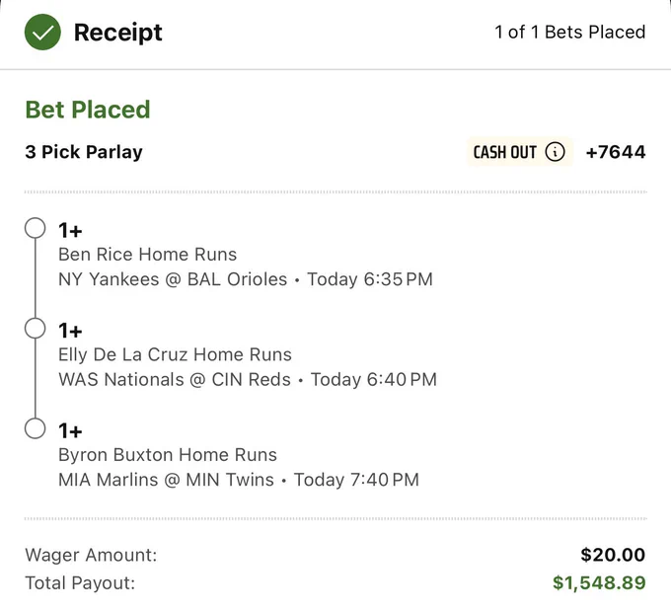The width and height of the screenshot is (671, 611).
Task: Open Elly De La Cruz Home Runs pick
Action: (x=175, y=354)
